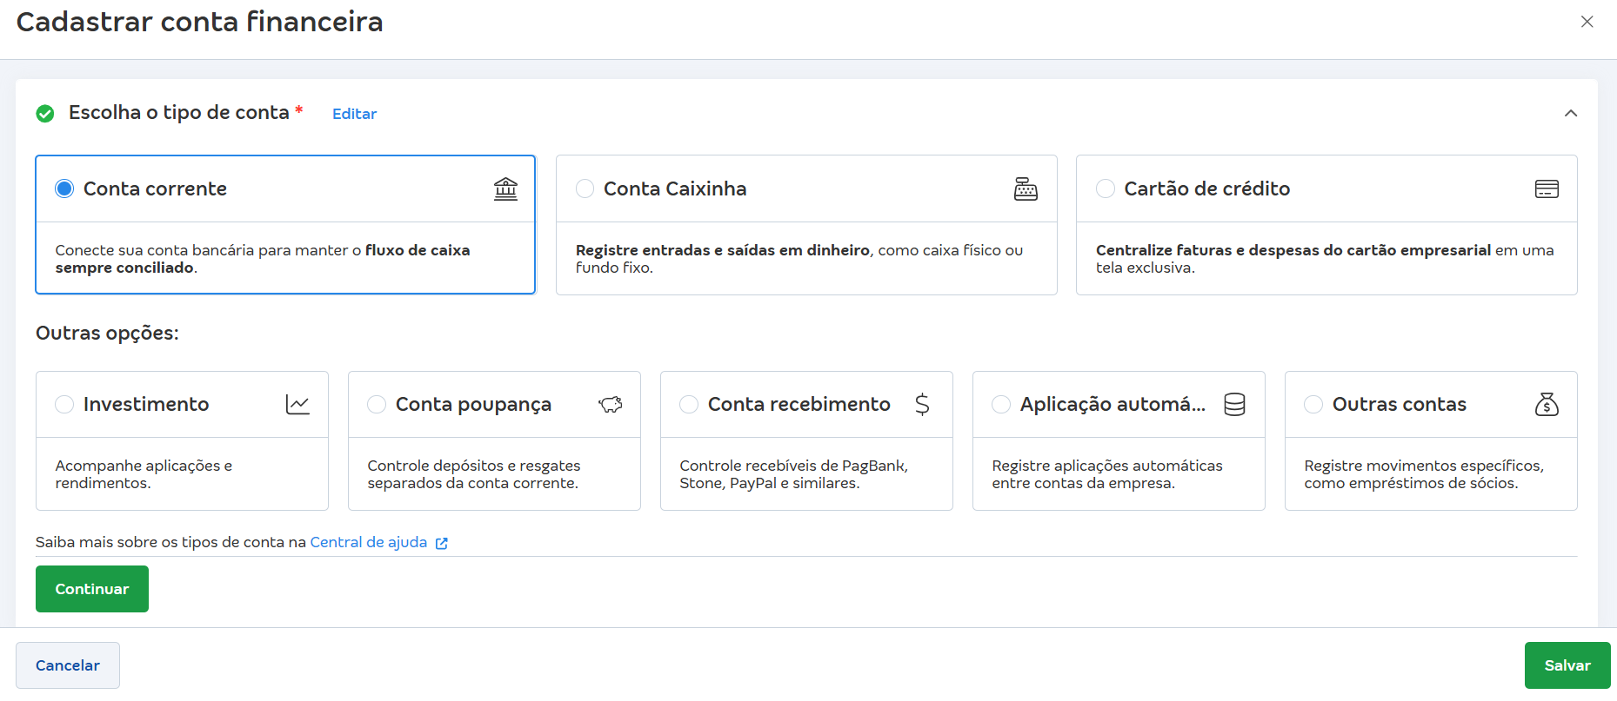The width and height of the screenshot is (1617, 701).
Task: Click the dollar sign icon on Conta recebimento
Action: coord(922,404)
